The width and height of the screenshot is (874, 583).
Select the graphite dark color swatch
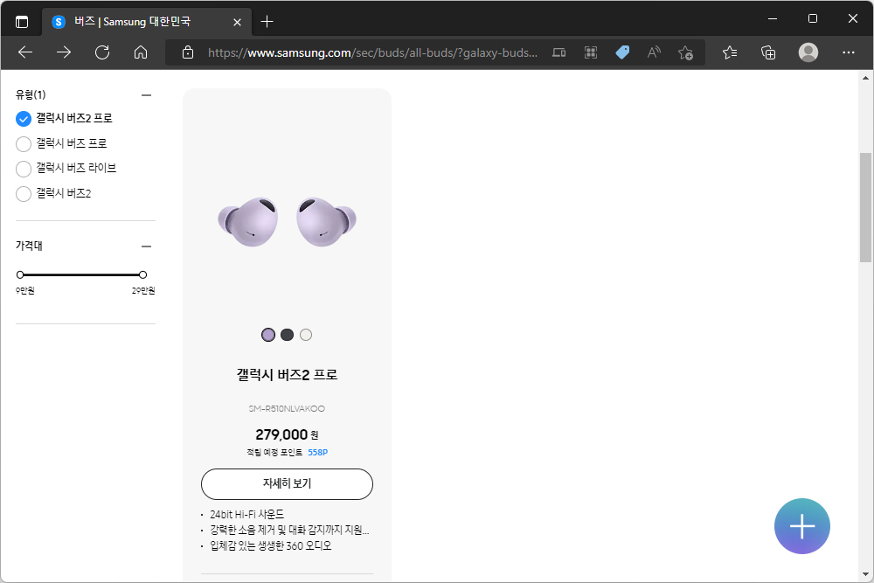point(287,335)
